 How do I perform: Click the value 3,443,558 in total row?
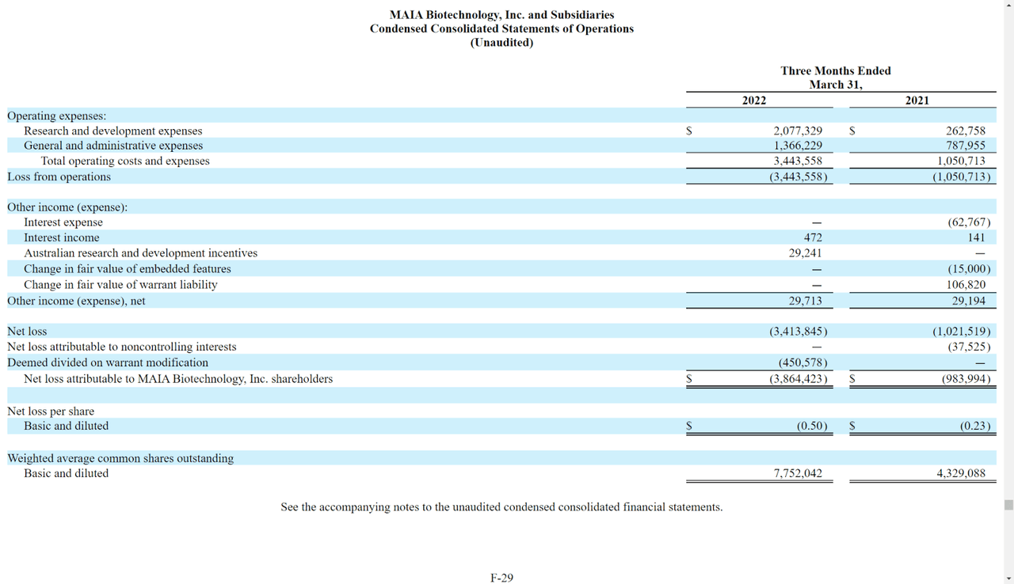pyautogui.click(x=798, y=161)
